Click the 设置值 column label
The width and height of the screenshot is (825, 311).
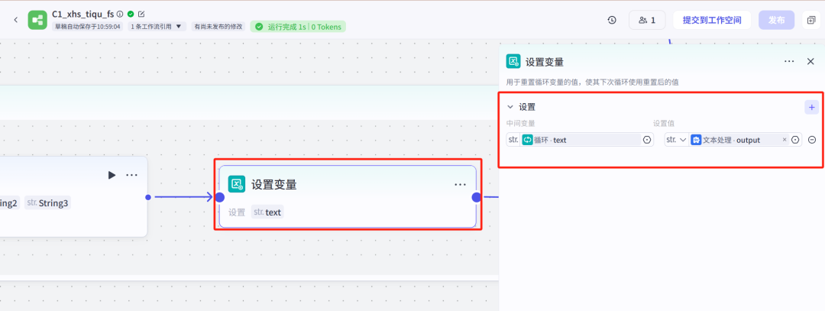(x=664, y=123)
